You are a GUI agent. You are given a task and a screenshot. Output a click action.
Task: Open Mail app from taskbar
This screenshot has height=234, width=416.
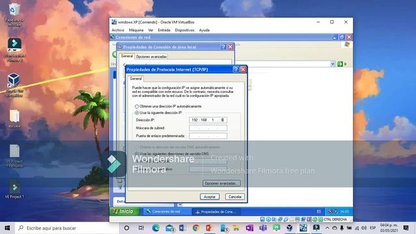[170, 228]
